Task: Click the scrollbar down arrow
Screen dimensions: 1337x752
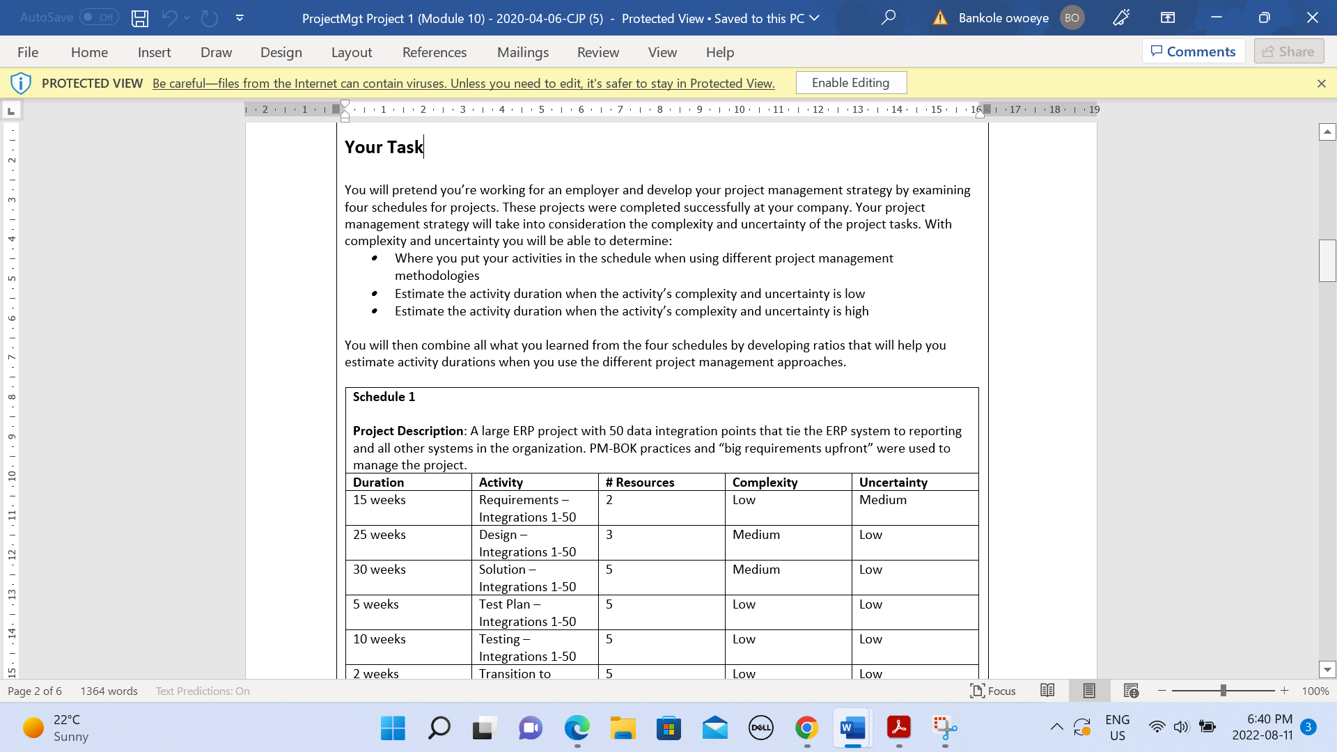Action: tap(1327, 669)
